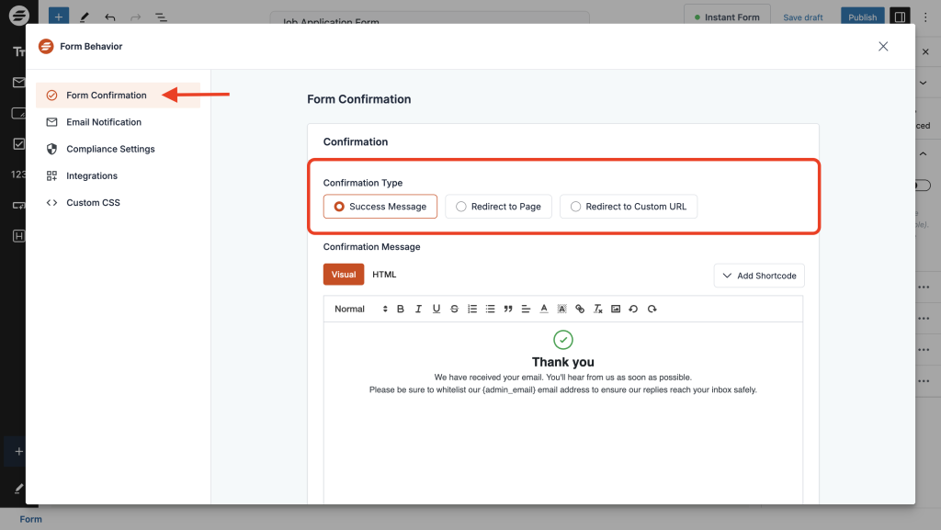Select the Success Message confirmation type
The height and width of the screenshot is (530, 941).
pyautogui.click(x=380, y=207)
